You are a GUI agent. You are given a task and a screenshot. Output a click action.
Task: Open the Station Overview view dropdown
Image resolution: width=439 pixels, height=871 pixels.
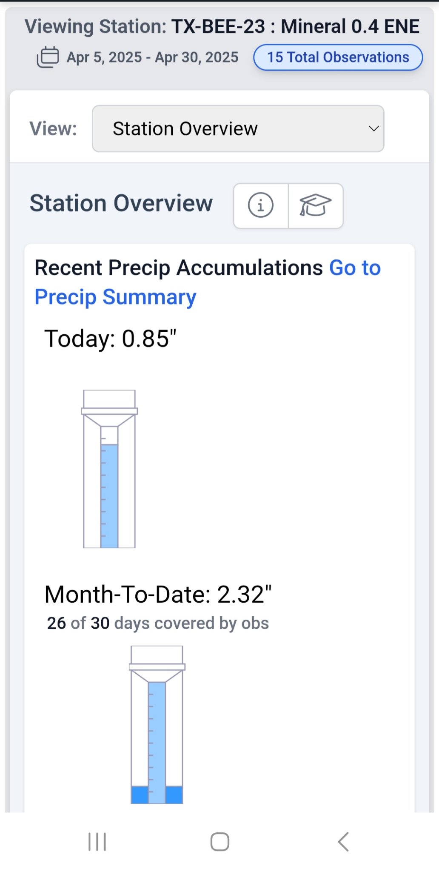(x=238, y=128)
